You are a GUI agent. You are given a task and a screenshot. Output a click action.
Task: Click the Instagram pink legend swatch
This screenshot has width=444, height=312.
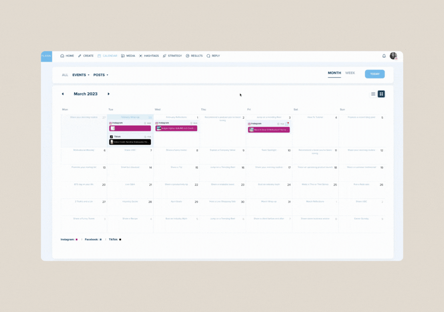[76, 240]
